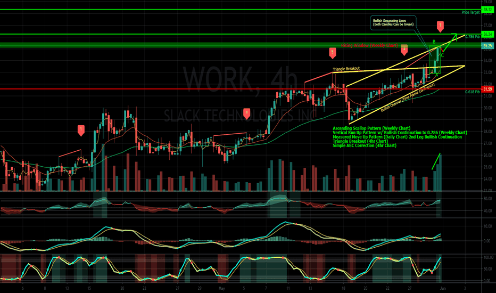Click the 'Bullish Channel' label on lower trendline

pos(408,97)
